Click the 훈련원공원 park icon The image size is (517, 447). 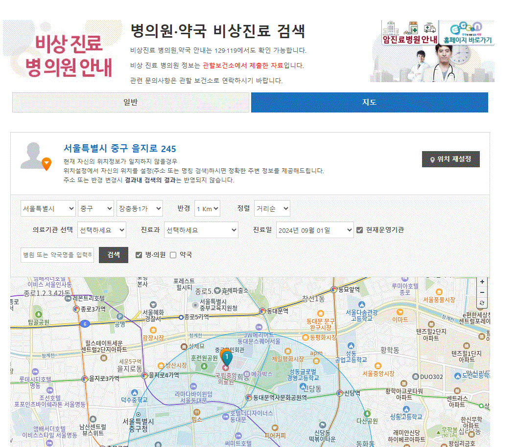tap(205, 366)
